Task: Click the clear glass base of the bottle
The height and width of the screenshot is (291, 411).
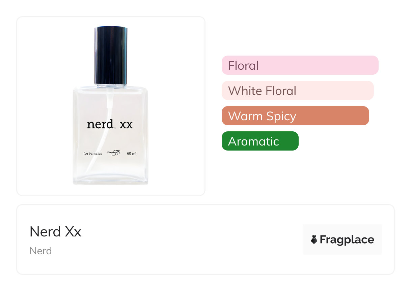Action: 110,178
